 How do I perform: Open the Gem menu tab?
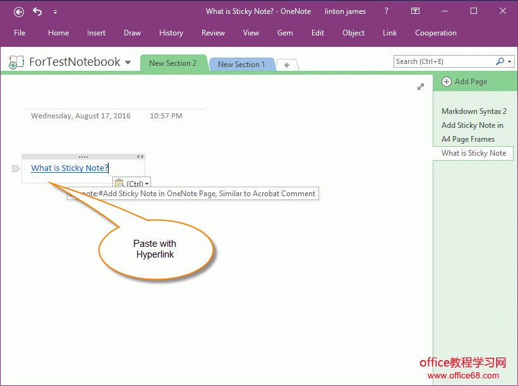click(285, 33)
